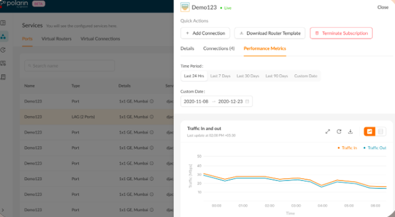Toggle Traffic In legend series
This screenshot has width=395, height=217.
(347, 148)
